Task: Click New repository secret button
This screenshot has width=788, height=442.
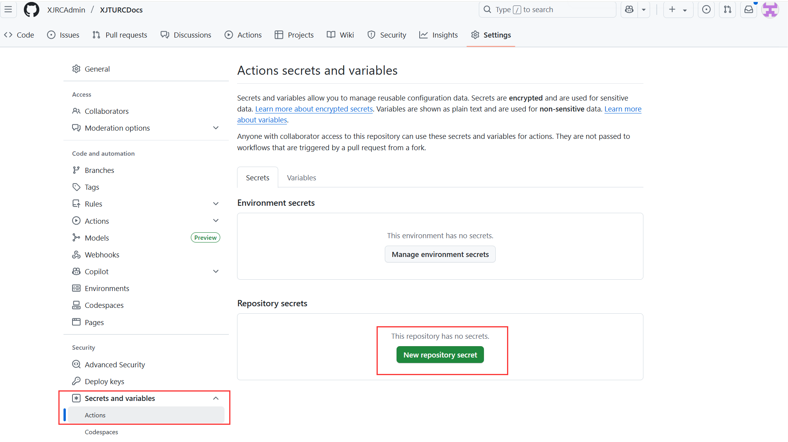Action: 440,355
